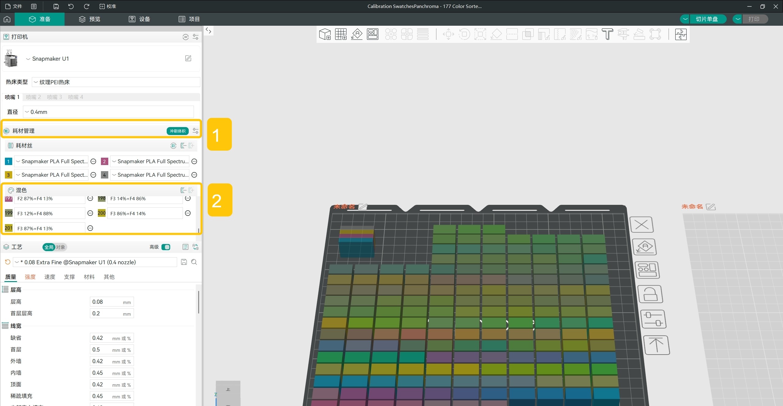Open the assembly view puzzle icon
Image resolution: width=783 pixels, height=406 pixels.
[681, 34]
